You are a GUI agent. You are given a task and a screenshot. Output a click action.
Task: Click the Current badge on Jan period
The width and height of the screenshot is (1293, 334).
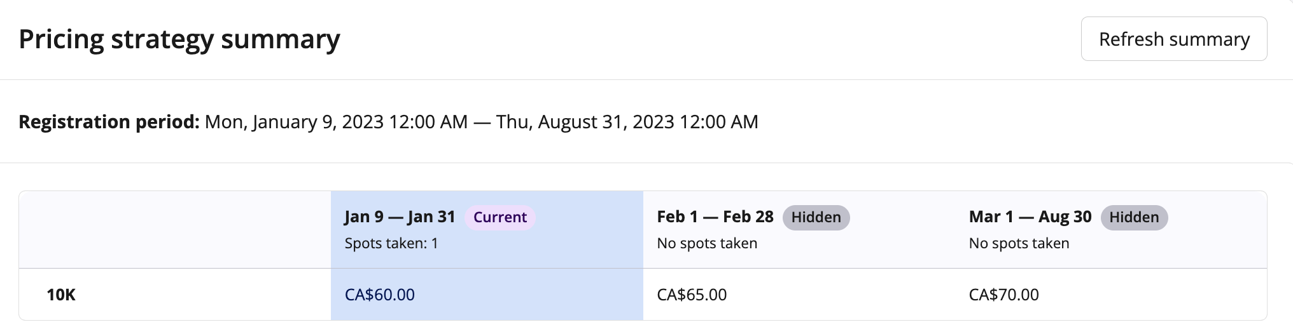click(x=500, y=217)
